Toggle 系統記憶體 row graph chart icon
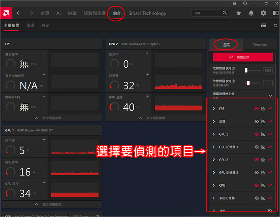This screenshot has width=280, height=217. point(263,198)
